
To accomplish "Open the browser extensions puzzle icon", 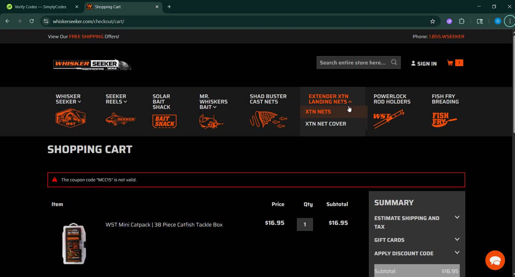I will coord(462,21).
